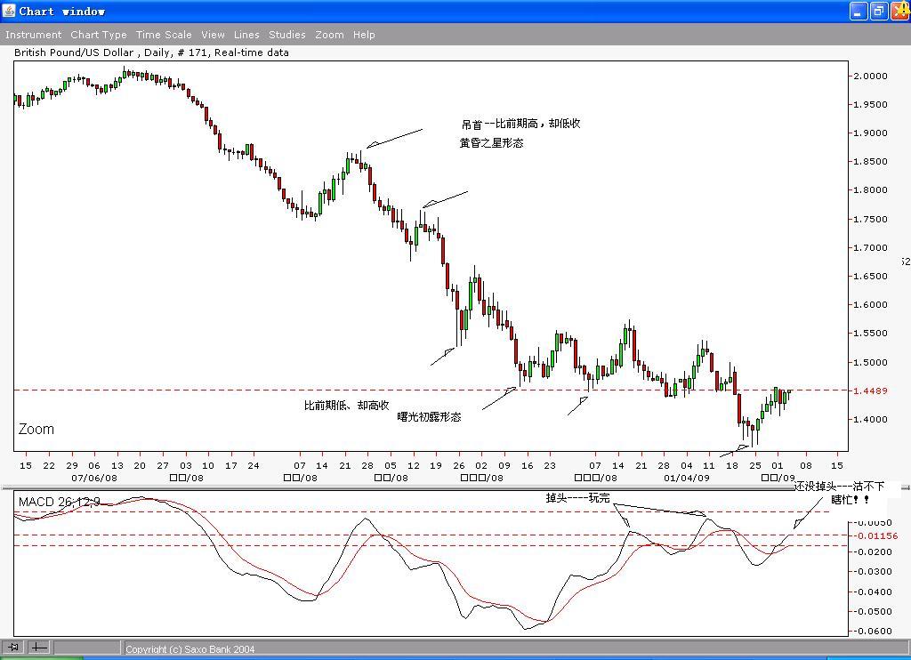Click the -0.0600 MACD axis label
This screenshot has width=911, height=660.
(872, 631)
